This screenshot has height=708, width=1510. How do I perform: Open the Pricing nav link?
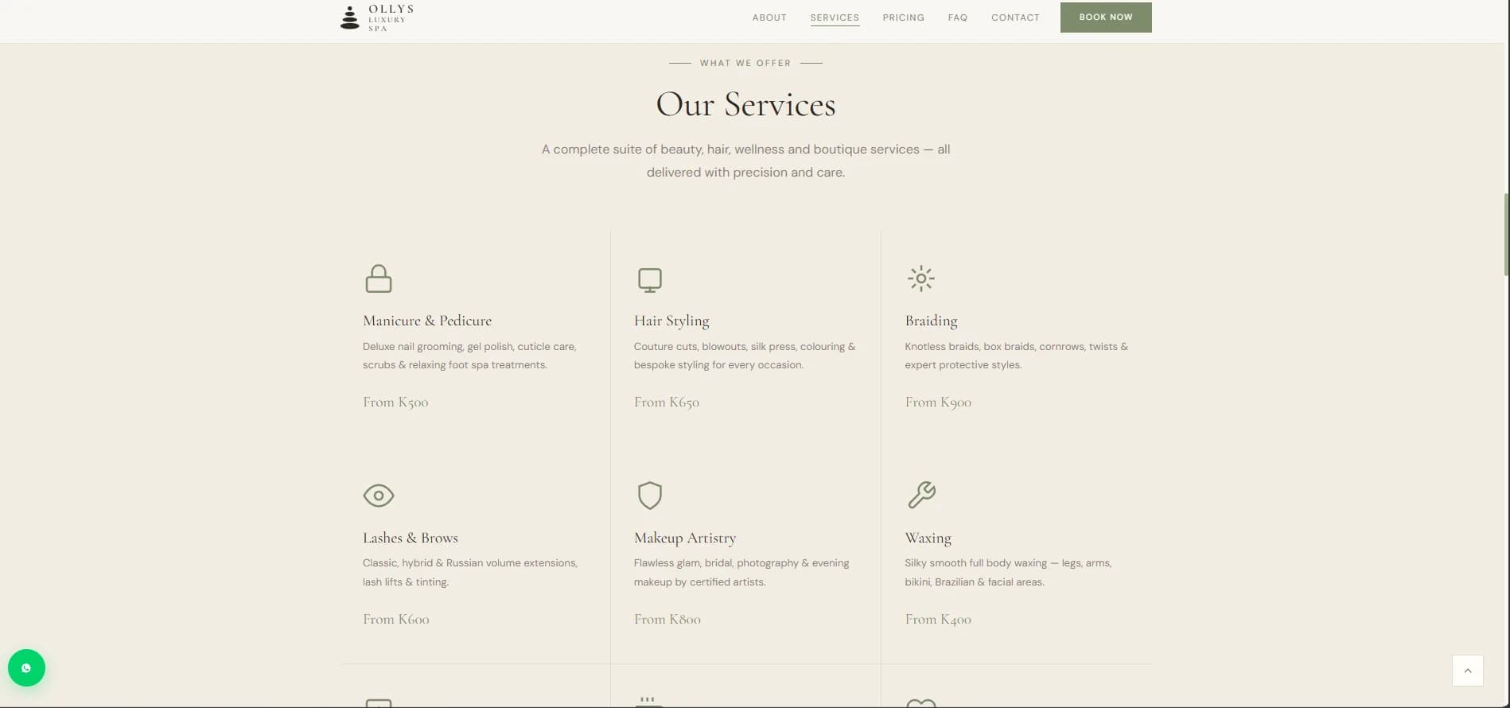[x=904, y=18]
